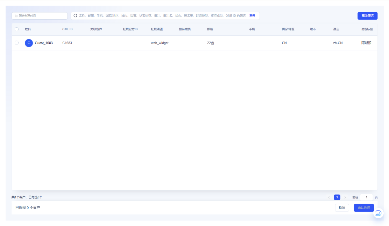Tick the select-all checkbox in the table header

point(17,29)
